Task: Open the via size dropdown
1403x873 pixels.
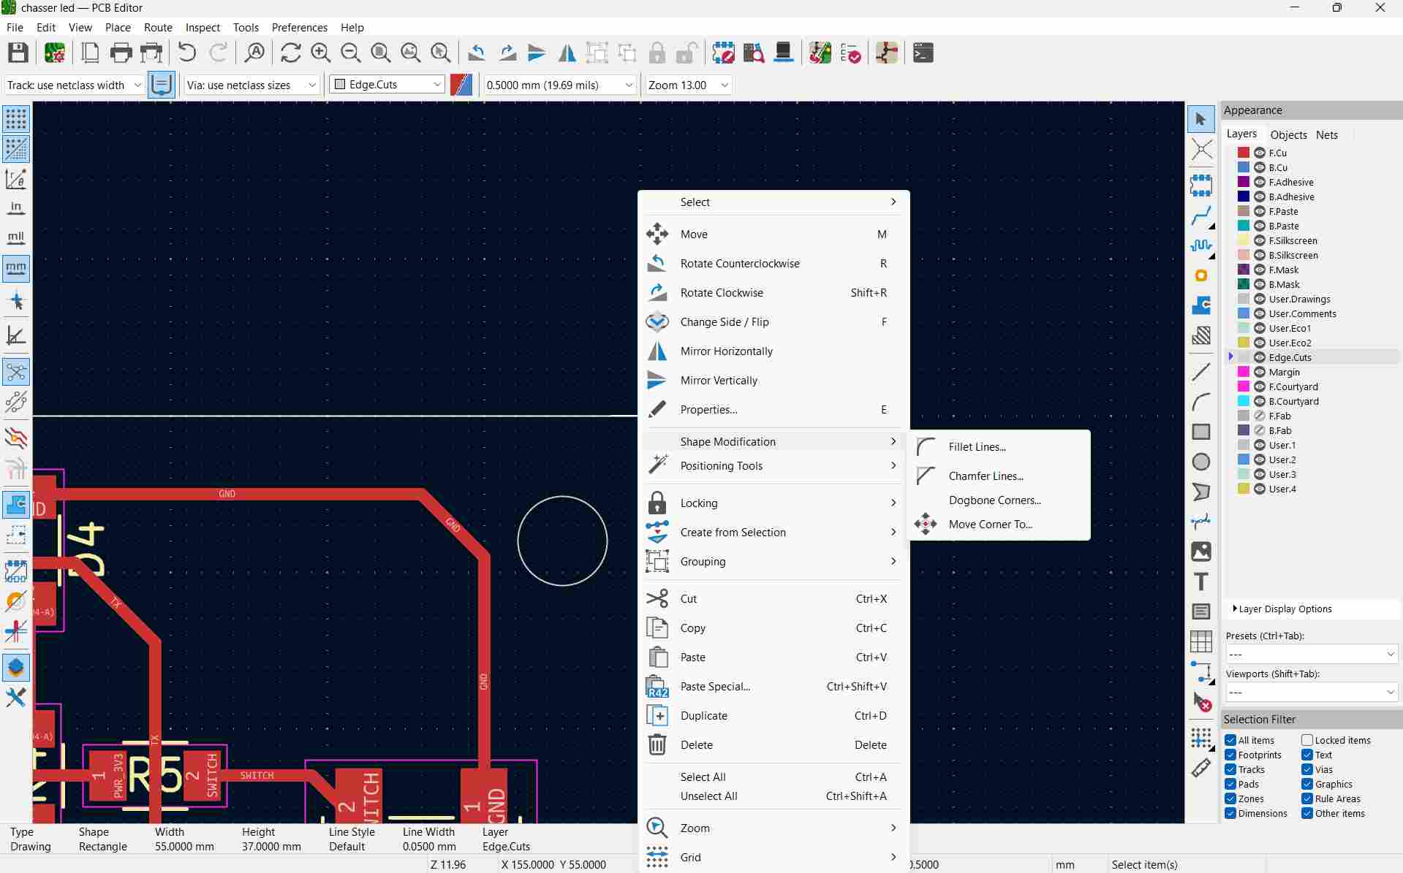Action: coord(252,85)
